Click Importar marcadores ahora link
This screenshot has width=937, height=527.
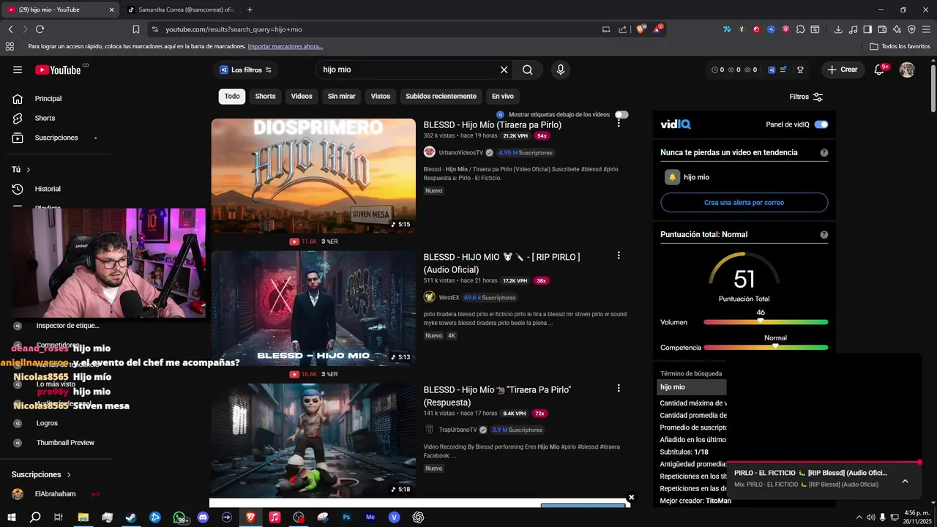pos(285,46)
